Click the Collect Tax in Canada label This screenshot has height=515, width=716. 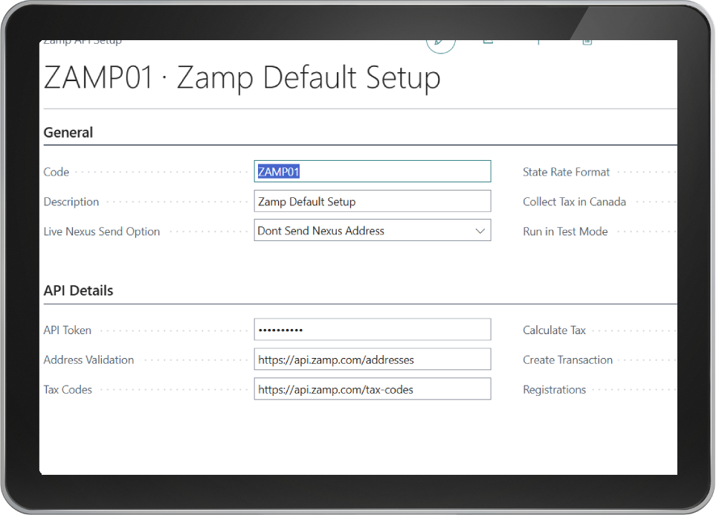574,202
